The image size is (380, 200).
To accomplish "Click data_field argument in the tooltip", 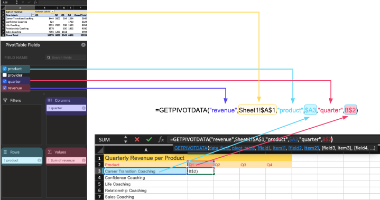I will point(219,148).
